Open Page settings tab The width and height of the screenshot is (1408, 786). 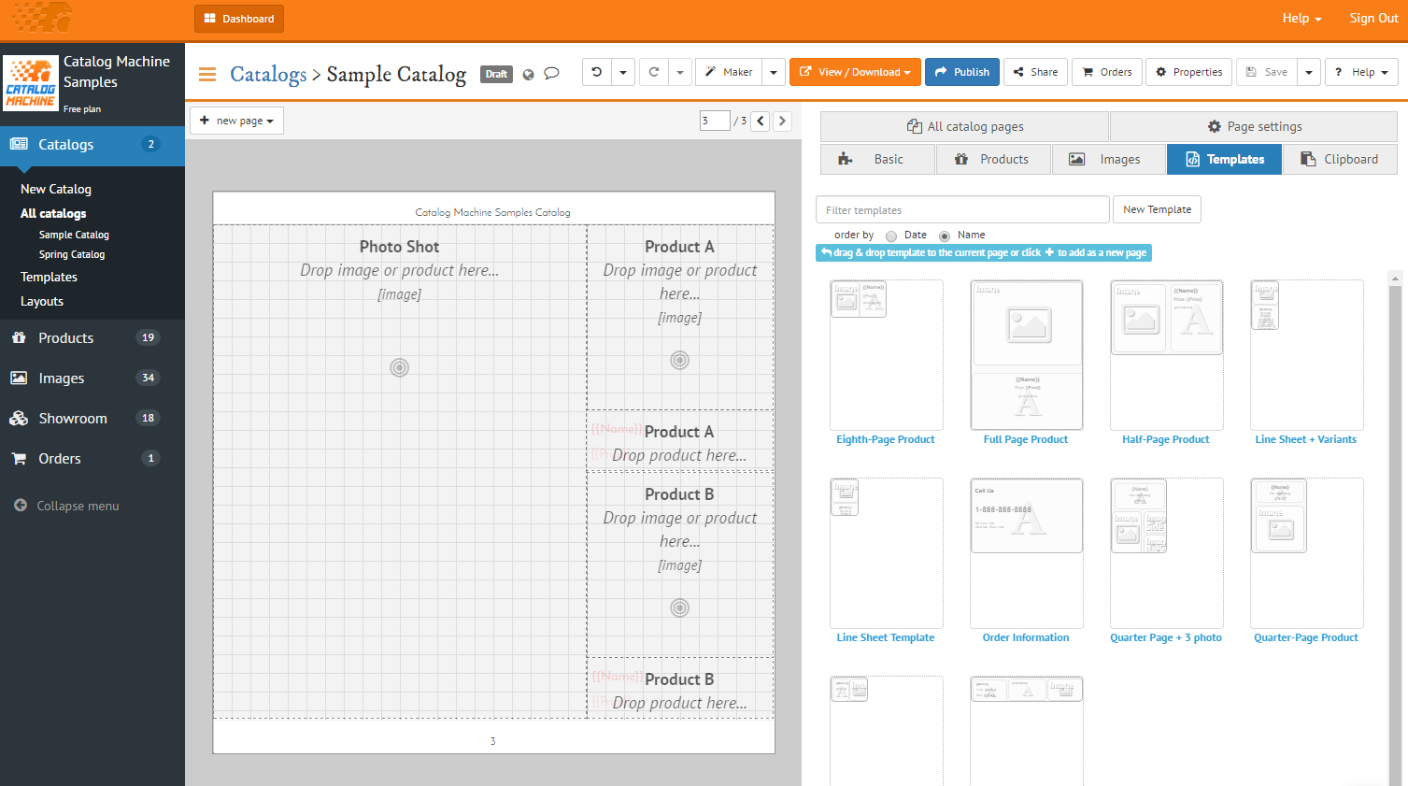click(1253, 126)
